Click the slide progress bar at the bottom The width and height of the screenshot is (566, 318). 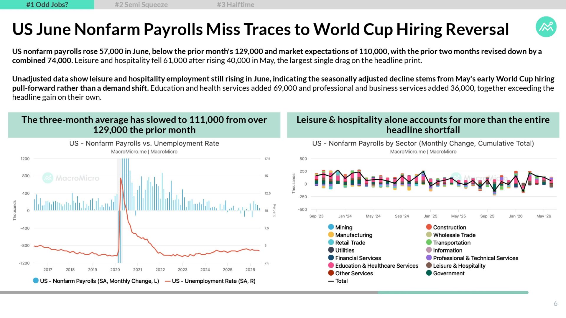pyautogui.click(x=264, y=292)
